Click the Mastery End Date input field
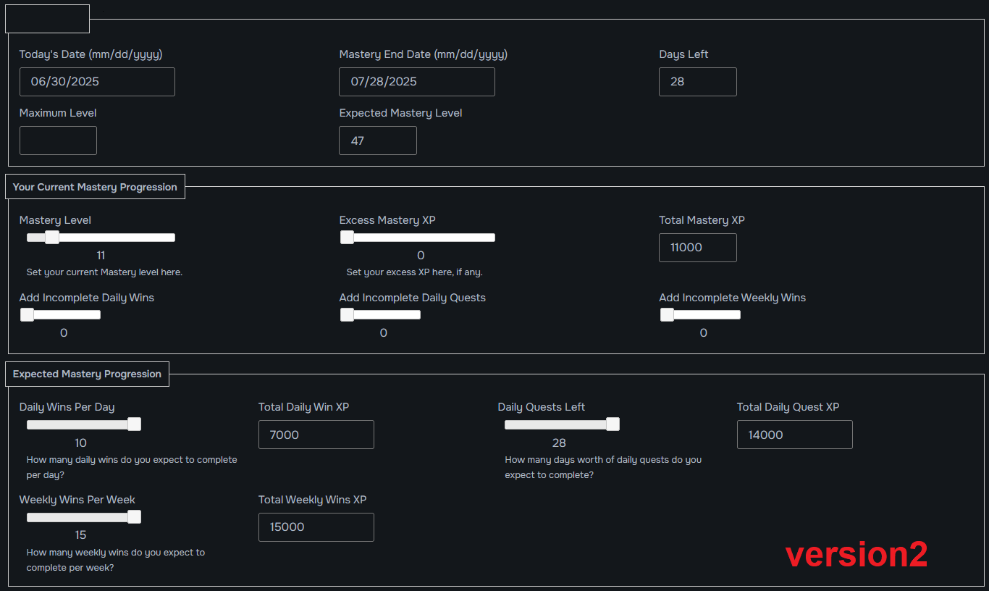 [417, 82]
